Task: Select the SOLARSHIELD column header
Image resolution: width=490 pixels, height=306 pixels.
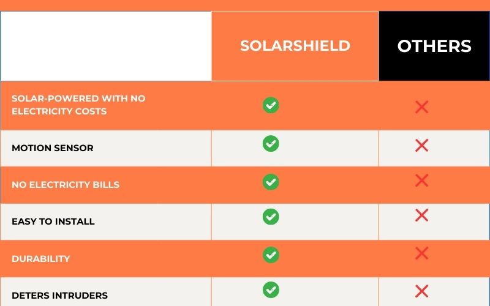Action: [x=295, y=46]
